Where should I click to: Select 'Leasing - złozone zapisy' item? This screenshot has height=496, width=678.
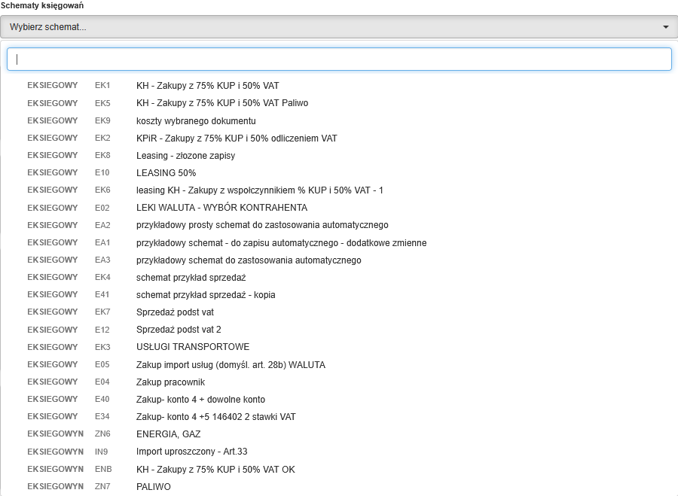click(x=185, y=156)
